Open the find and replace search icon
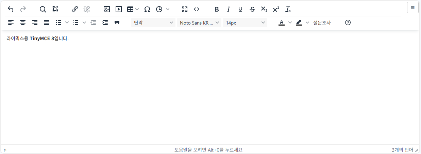Screen dimensions: 421x154 (43, 9)
